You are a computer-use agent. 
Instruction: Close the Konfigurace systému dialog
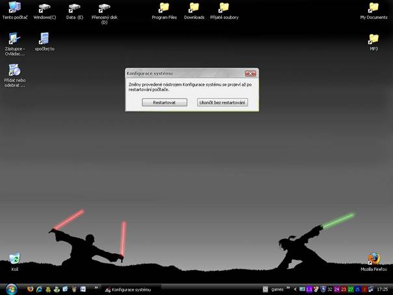coord(251,74)
